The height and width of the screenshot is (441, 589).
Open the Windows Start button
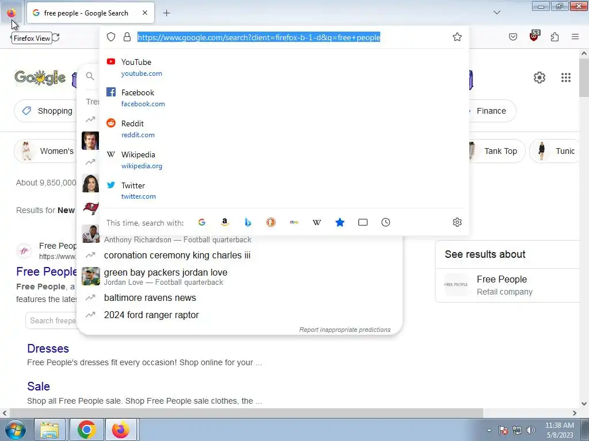point(16,430)
